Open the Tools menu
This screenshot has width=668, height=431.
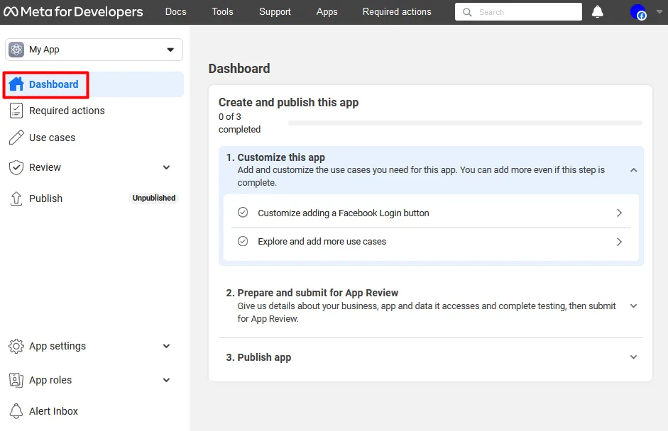pyautogui.click(x=222, y=11)
